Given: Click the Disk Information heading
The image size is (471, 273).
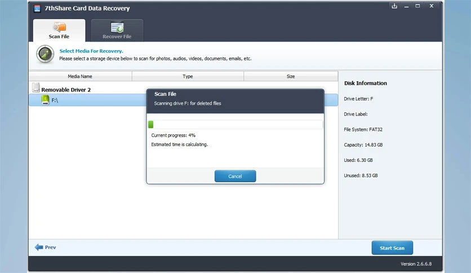Looking at the screenshot, I should [366, 83].
